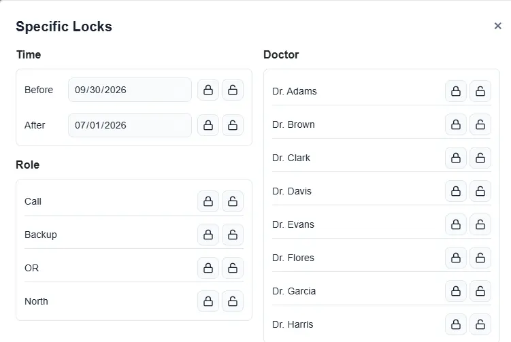Unlock Dr. Harris

pyautogui.click(x=480, y=324)
